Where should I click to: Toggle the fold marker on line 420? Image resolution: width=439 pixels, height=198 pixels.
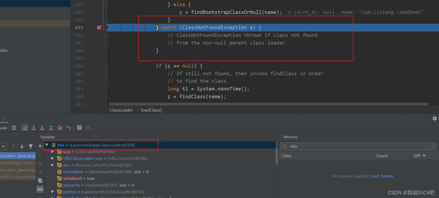click(x=107, y=66)
